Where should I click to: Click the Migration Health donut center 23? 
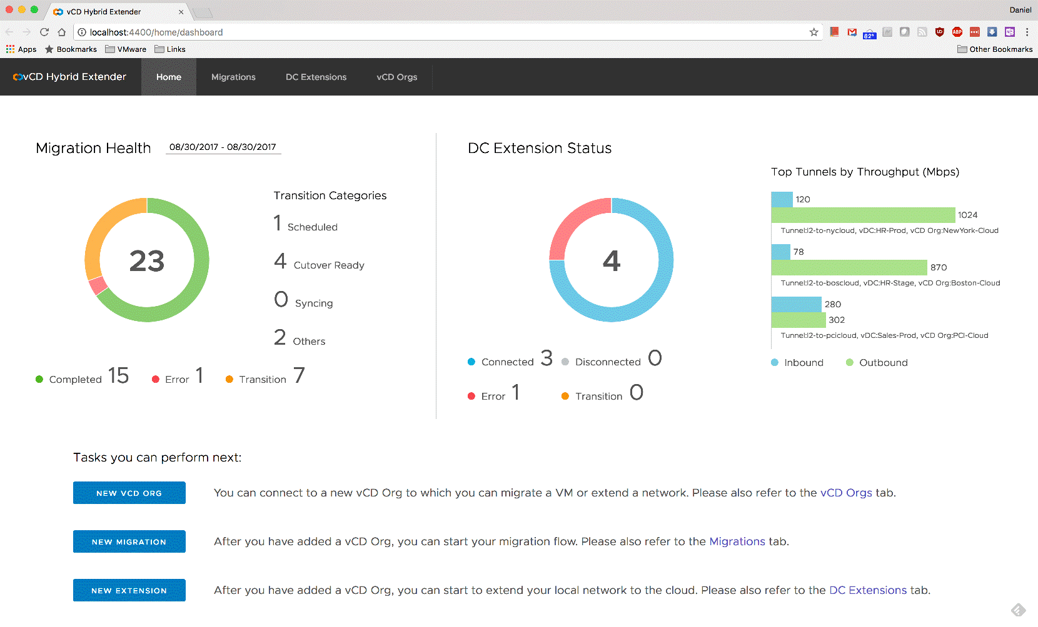[x=147, y=261]
